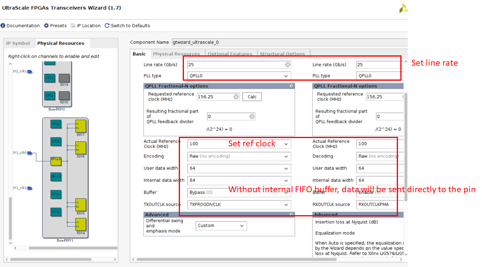Open receiver PLL type dropdown

[380, 76]
